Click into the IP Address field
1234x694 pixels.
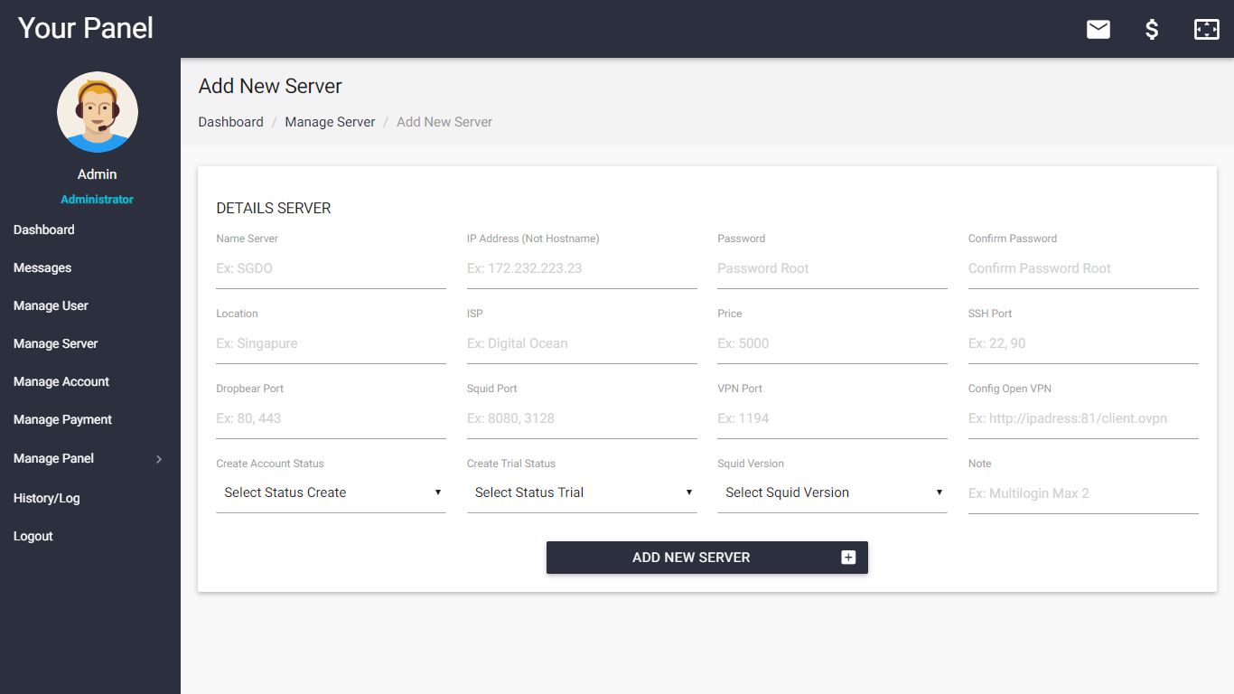tap(581, 268)
